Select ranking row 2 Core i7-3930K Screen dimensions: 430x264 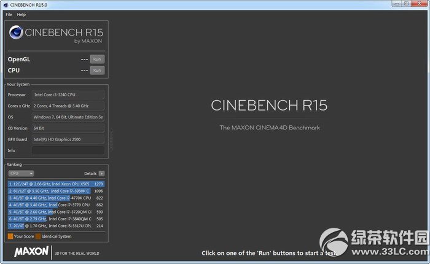56,191
